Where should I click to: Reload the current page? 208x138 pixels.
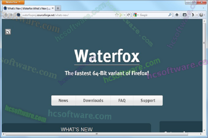pyautogui.click(x=128, y=15)
